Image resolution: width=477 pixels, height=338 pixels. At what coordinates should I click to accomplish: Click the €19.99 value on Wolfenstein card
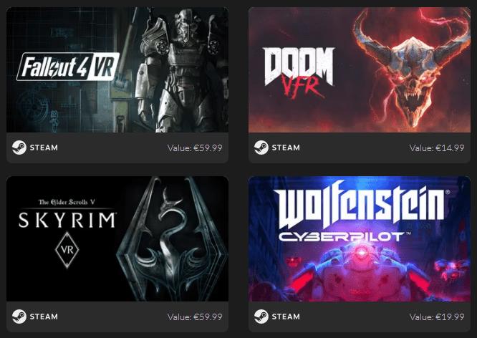click(x=450, y=317)
